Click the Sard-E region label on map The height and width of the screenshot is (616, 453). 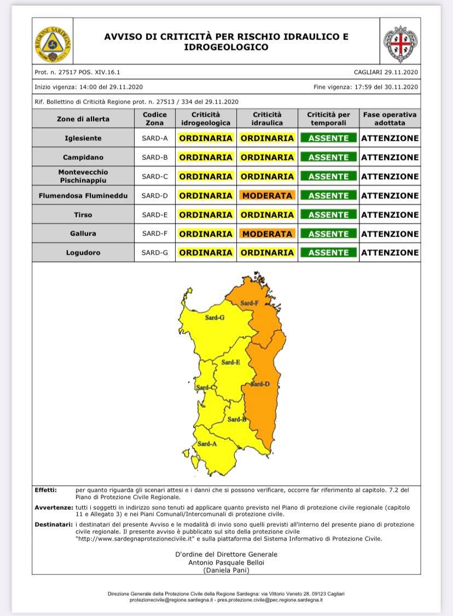tap(230, 362)
